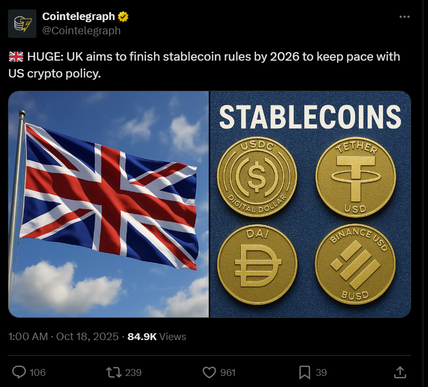The image size is (428, 387).
Task: Click the 239 reposts count
Action: (x=133, y=373)
